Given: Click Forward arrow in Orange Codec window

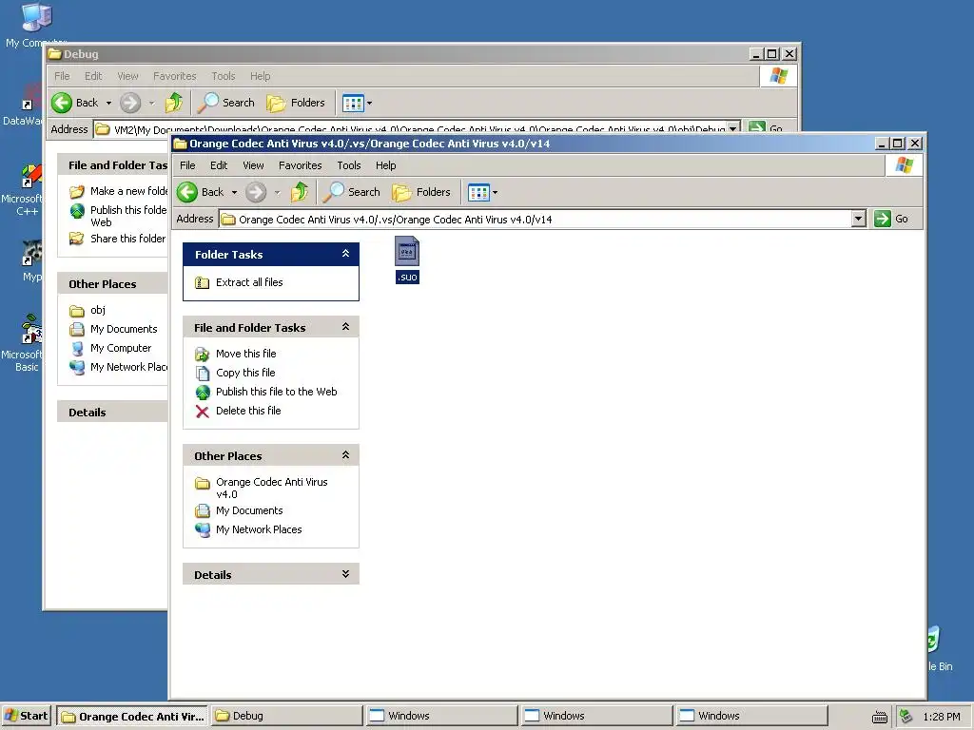Looking at the screenshot, I should pos(256,192).
